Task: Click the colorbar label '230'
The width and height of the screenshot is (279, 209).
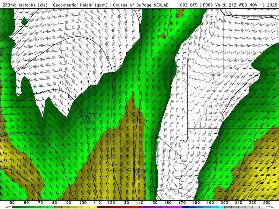Action: click(267, 203)
